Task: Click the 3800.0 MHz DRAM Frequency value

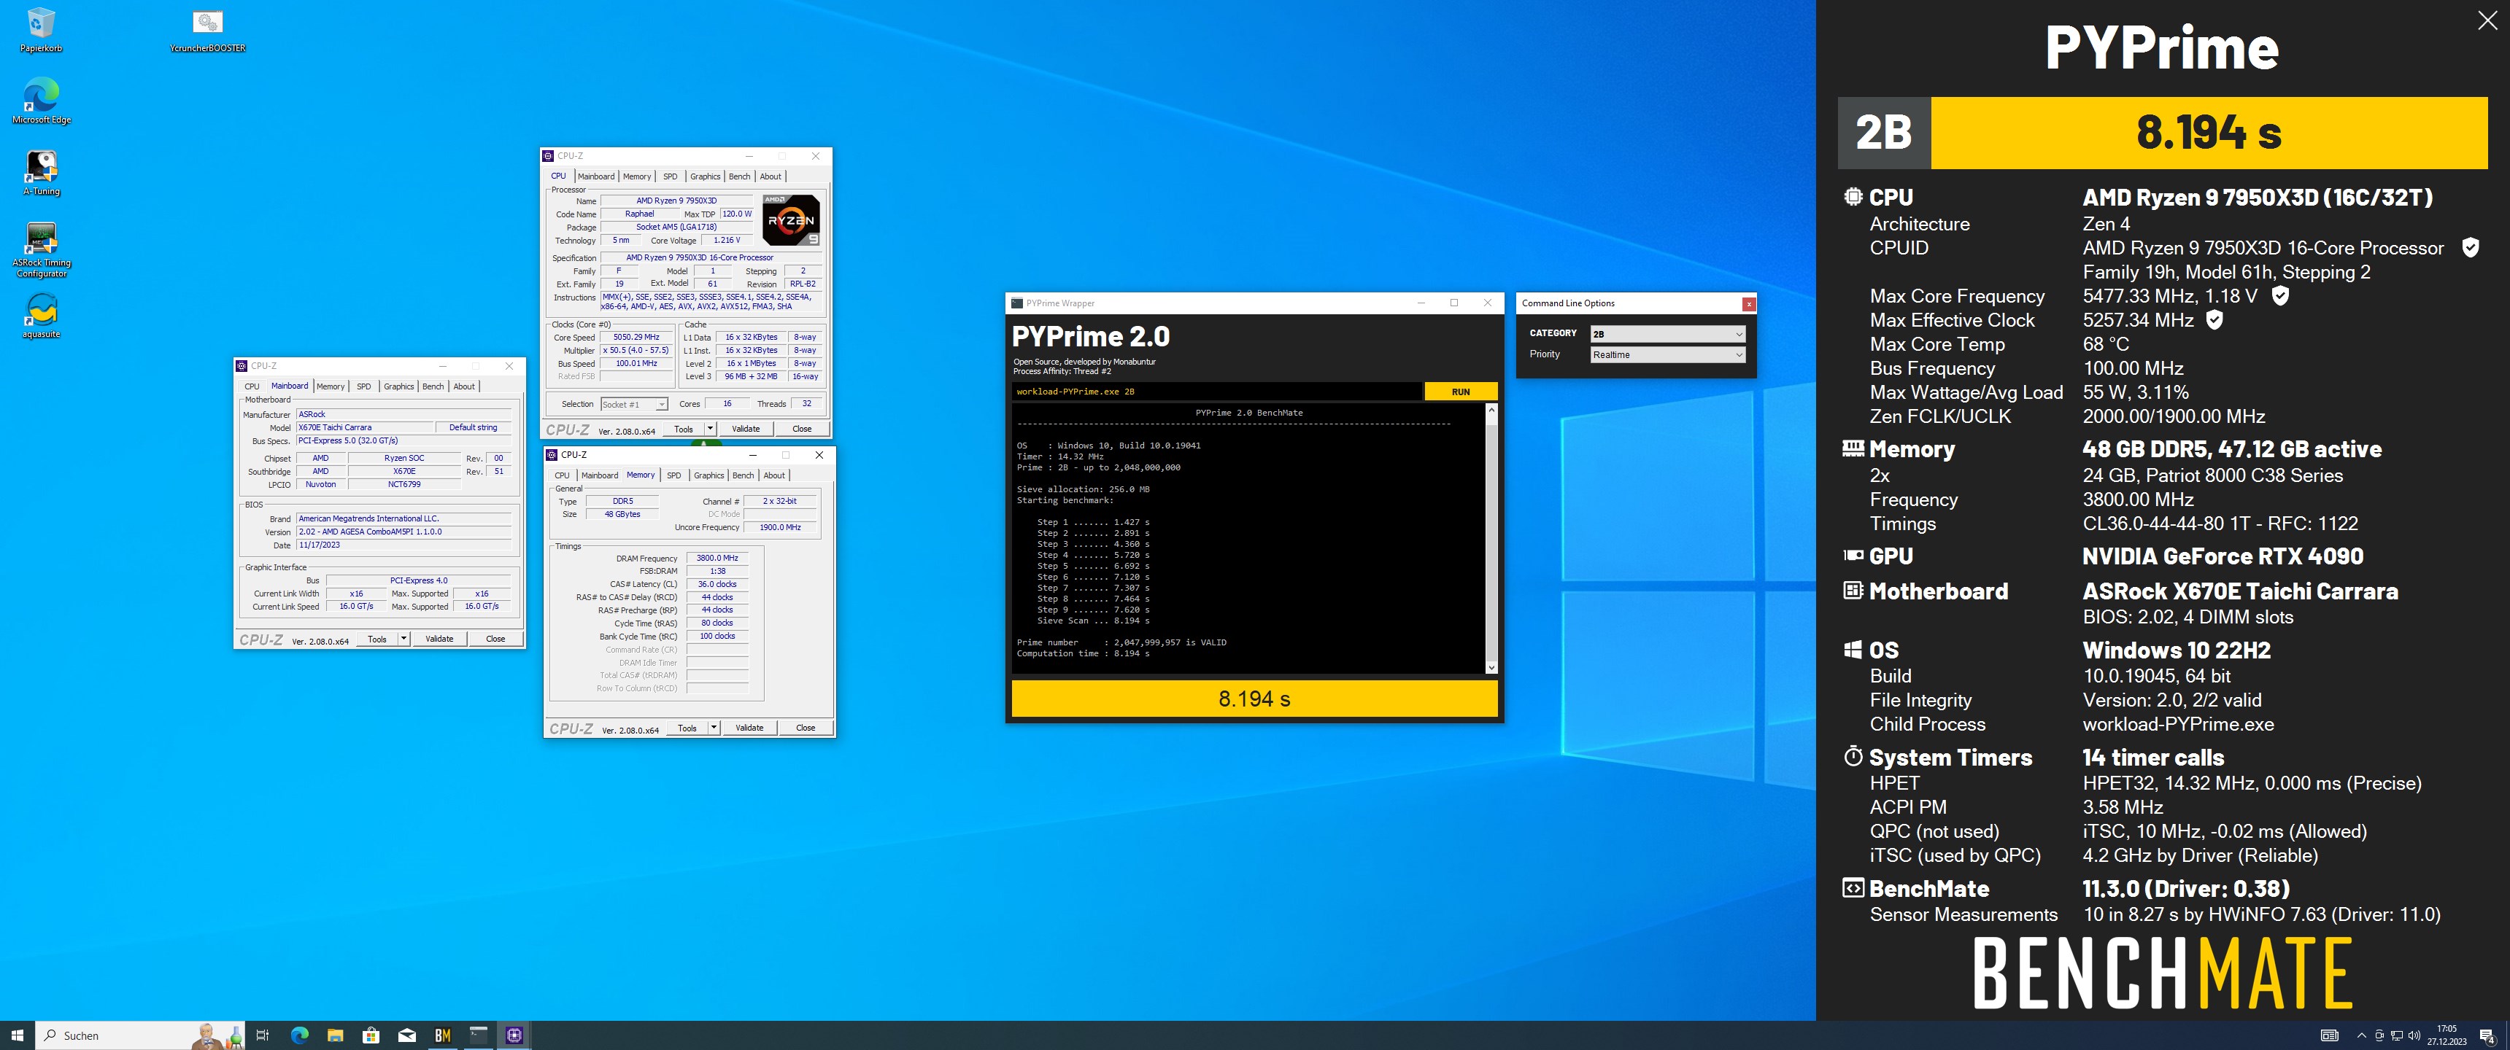Action: (717, 558)
